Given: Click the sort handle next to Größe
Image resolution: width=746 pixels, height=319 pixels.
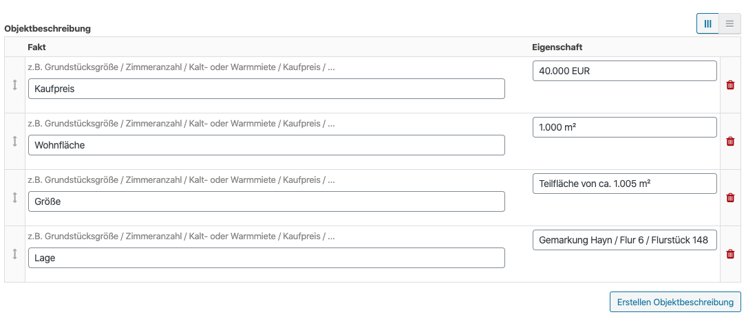Looking at the screenshot, I should 14,198.
